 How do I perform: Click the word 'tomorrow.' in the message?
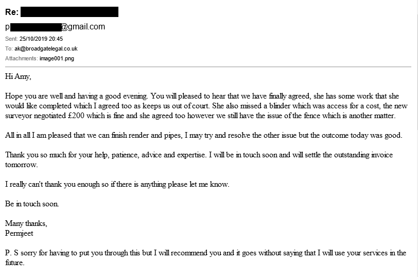click(21, 165)
